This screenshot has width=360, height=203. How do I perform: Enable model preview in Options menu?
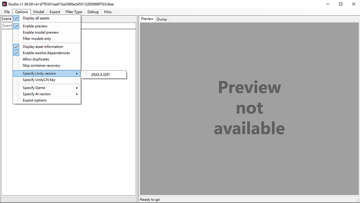pos(41,32)
